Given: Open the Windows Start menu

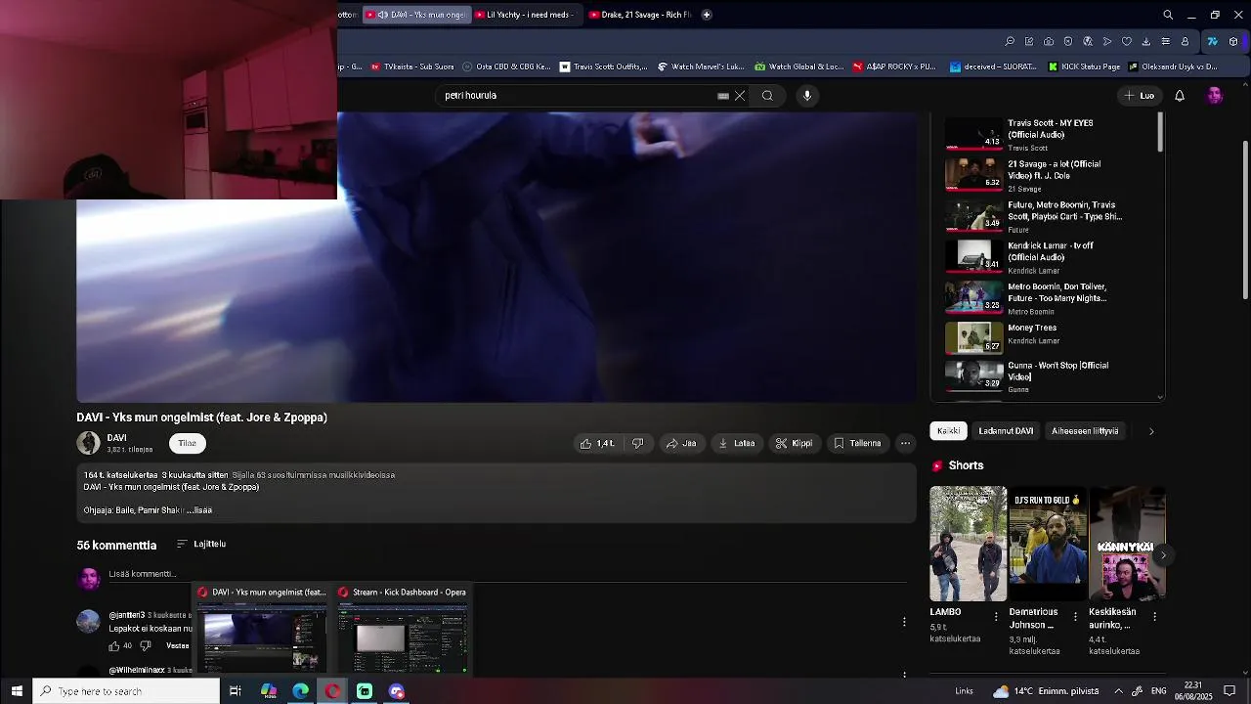Looking at the screenshot, I should 17,691.
